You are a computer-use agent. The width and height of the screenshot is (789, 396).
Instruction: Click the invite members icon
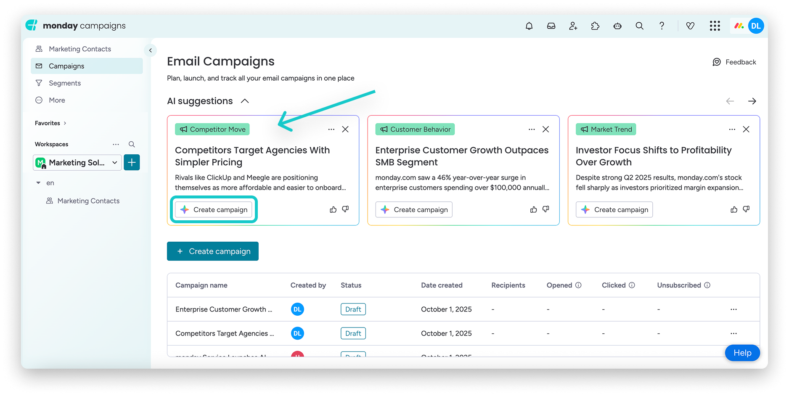coord(573,26)
